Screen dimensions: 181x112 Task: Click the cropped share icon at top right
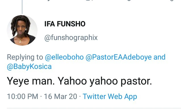click(x=172, y=1)
